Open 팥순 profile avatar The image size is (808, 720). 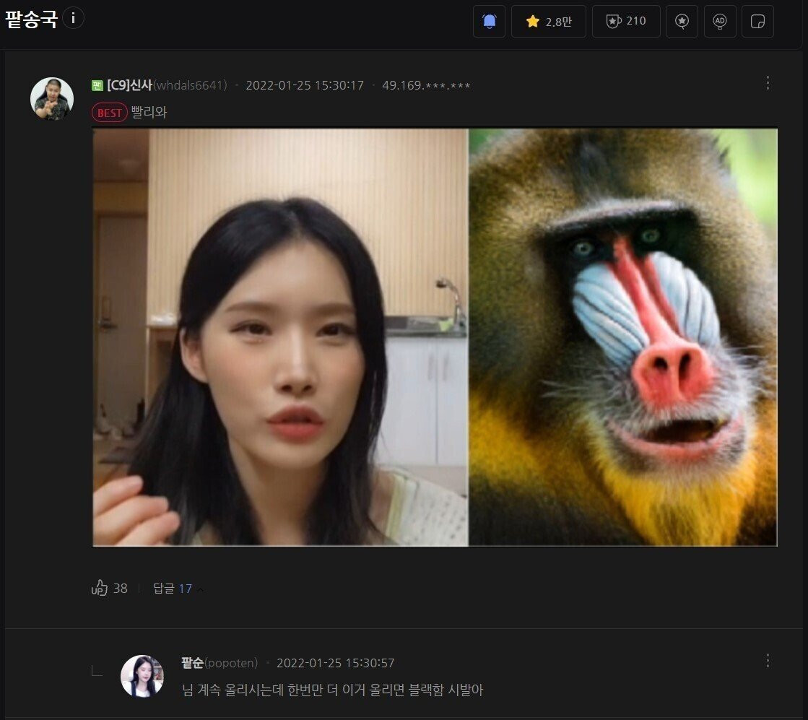pos(142,676)
